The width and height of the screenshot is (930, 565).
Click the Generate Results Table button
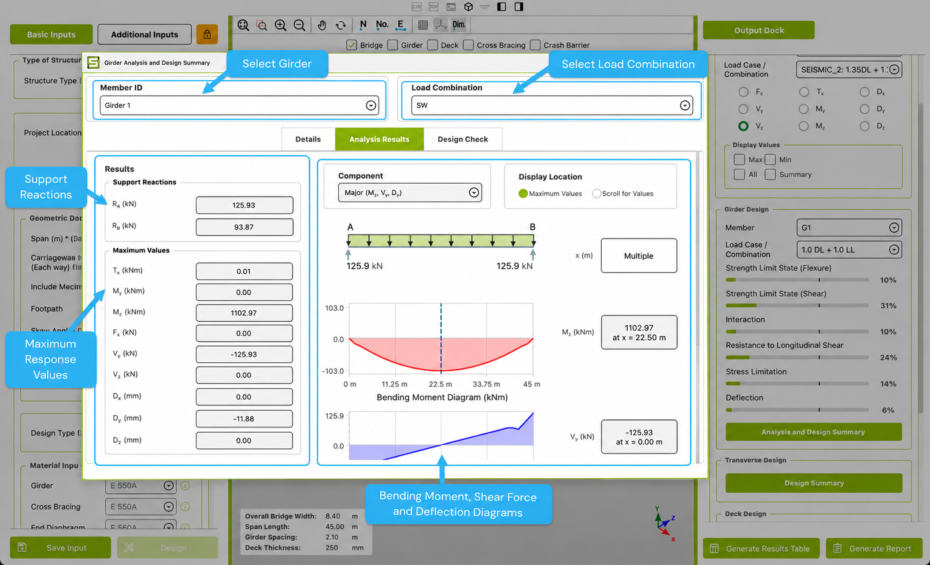point(761,548)
